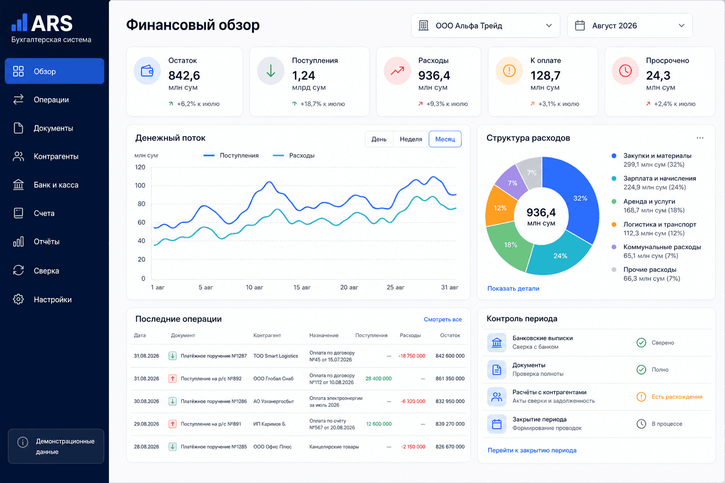The image size is (725, 483).
Task: Click Перейти к закрытию периода link
Action: point(532,450)
